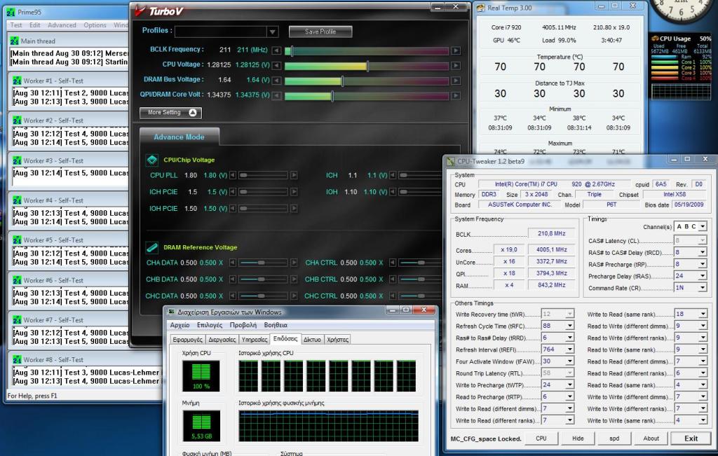This screenshot has width=718, height=456.
Task: Click the "For Help, press F1" status bar
Action: point(32,396)
